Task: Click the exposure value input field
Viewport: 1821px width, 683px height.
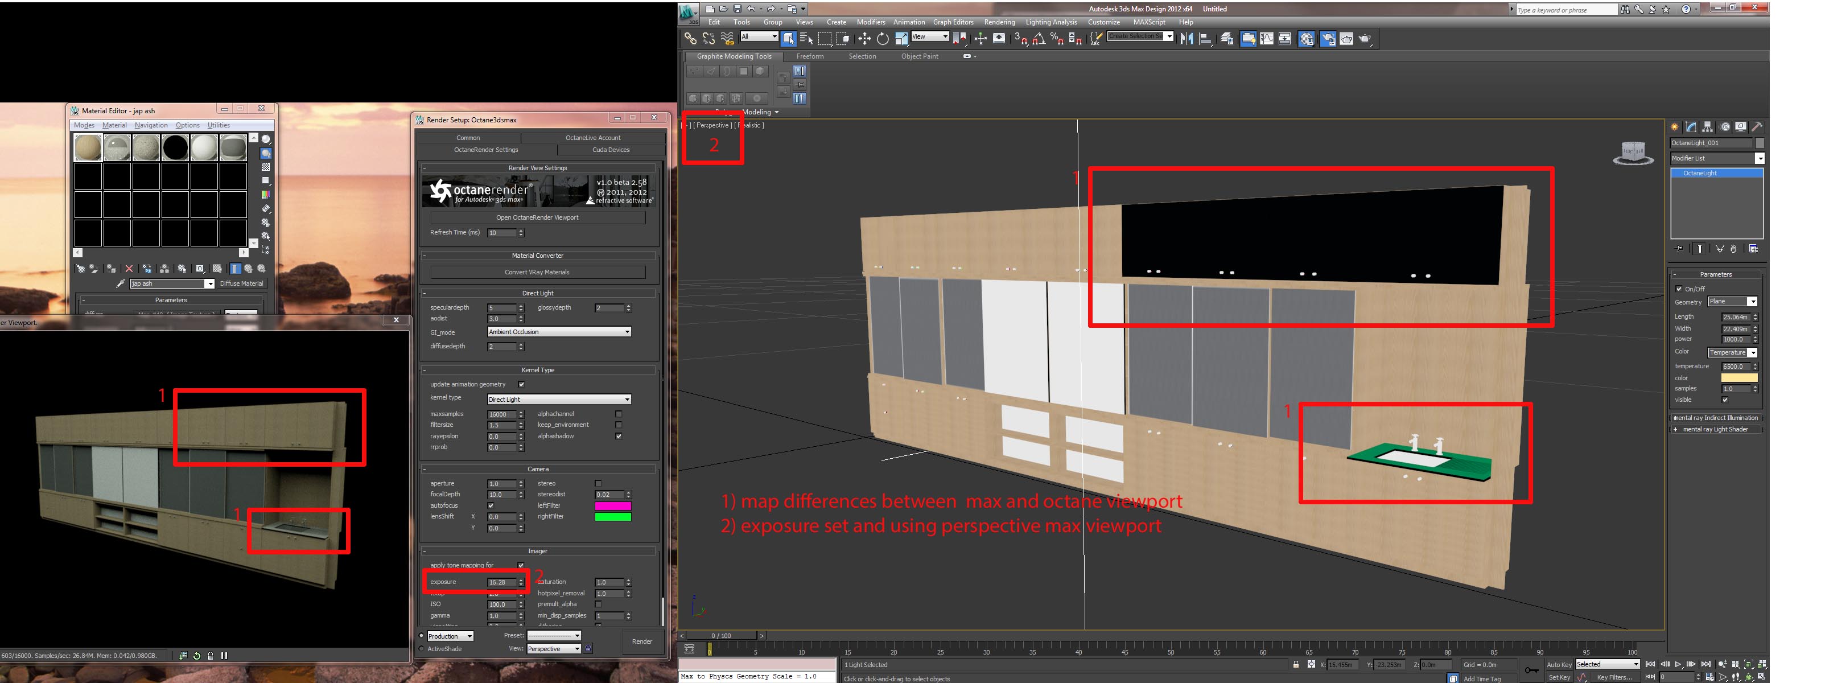Action: [x=501, y=583]
